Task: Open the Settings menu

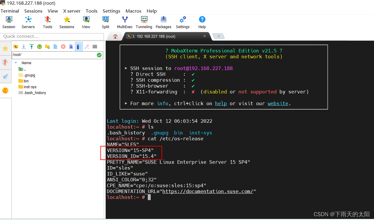Action: pyautogui.click(x=111, y=11)
